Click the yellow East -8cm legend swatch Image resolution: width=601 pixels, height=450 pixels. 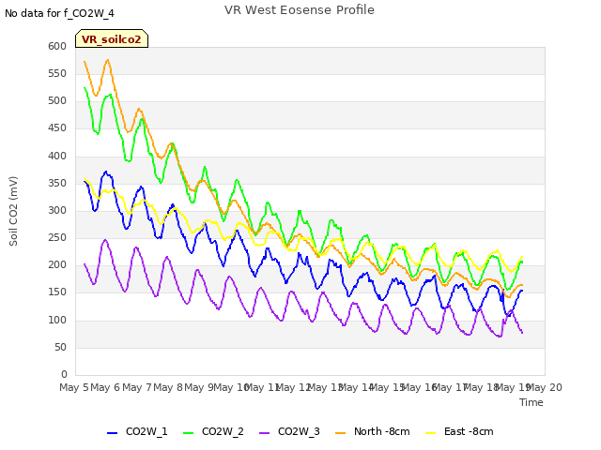click(x=431, y=433)
